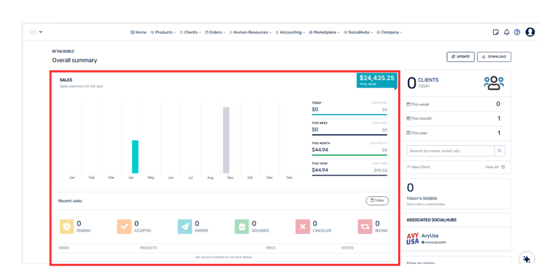Click the Cancelled X status icon

pyautogui.click(x=302, y=226)
